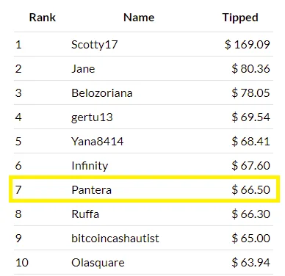285x276 pixels.
Task: Open the Ruffa user entry
Action: click(85, 214)
